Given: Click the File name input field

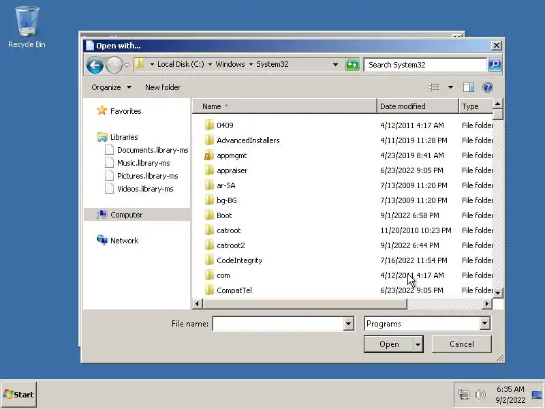Looking at the screenshot, I should pos(278,324).
